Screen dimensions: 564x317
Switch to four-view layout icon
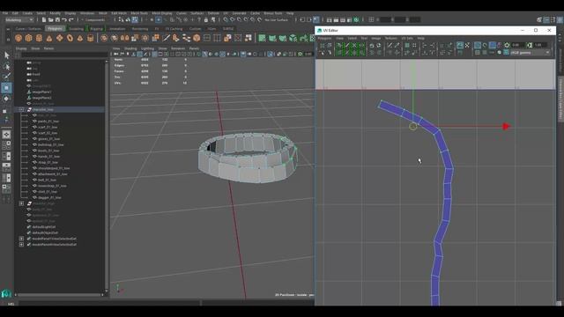pyautogui.click(x=6, y=145)
